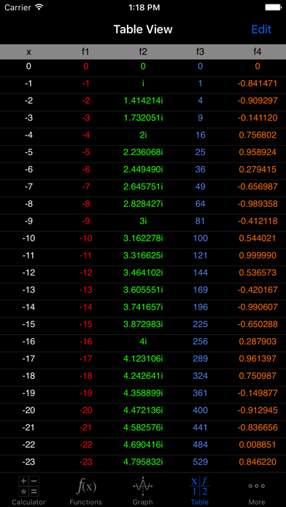Tap the f4 value -0.836656
This screenshot has width=286, height=507.
tap(257, 427)
